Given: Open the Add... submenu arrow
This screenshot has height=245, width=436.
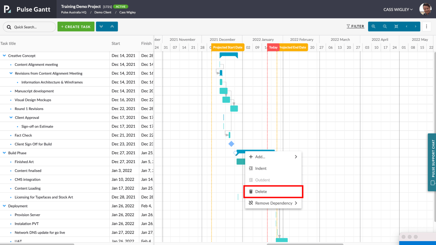Looking at the screenshot, I should 296,157.
